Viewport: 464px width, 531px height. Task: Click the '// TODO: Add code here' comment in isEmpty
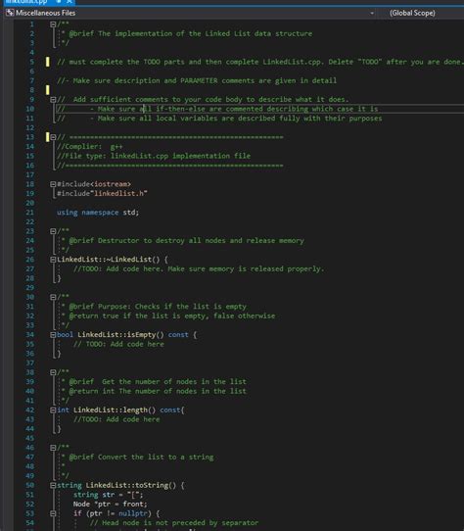tap(118, 344)
